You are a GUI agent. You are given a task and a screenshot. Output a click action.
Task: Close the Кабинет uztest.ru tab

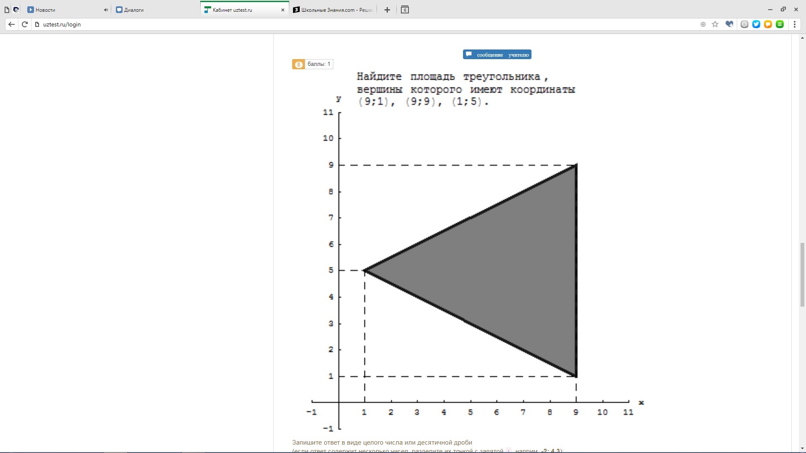point(283,10)
